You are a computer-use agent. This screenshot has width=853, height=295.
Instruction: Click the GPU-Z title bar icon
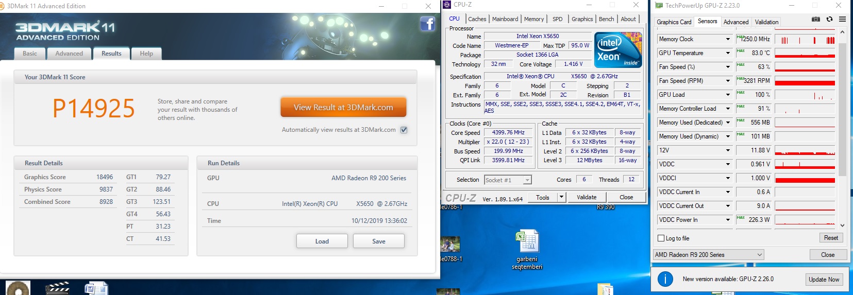pos(659,6)
